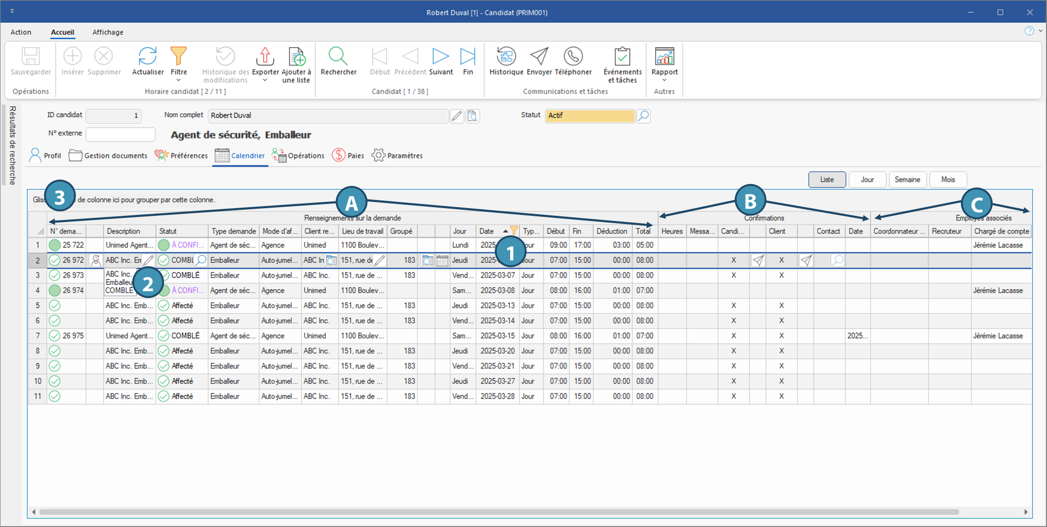Go to next candidate with Suivant
The height and width of the screenshot is (527, 1047).
tap(440, 56)
